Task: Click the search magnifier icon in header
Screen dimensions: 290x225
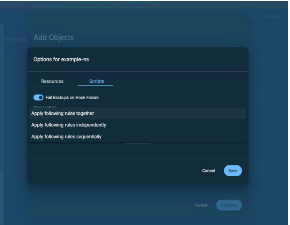Action: click(255, 16)
